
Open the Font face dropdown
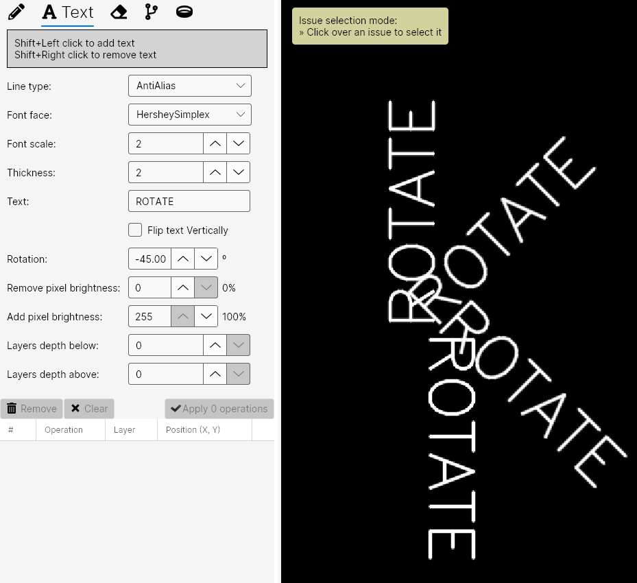(x=239, y=114)
